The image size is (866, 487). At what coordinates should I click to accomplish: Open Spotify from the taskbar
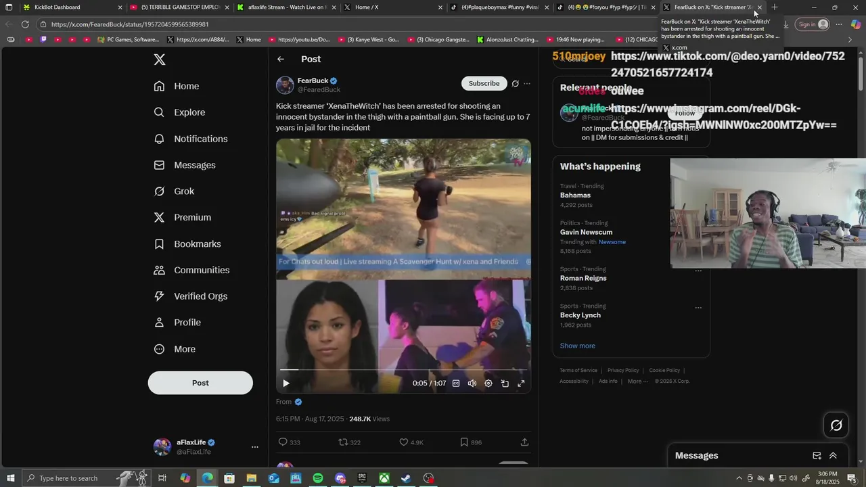[x=318, y=478]
